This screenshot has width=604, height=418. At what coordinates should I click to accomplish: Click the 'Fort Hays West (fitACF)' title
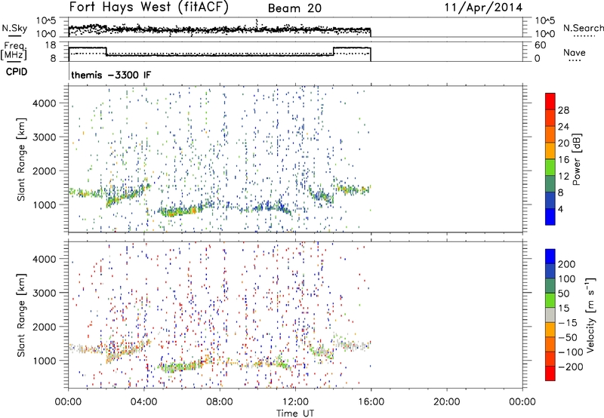click(149, 8)
